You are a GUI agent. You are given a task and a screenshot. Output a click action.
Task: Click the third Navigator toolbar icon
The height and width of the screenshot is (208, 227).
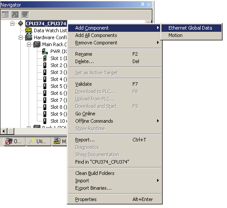point(25,15)
